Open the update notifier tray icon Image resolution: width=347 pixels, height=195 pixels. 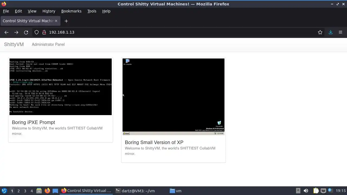point(330,191)
